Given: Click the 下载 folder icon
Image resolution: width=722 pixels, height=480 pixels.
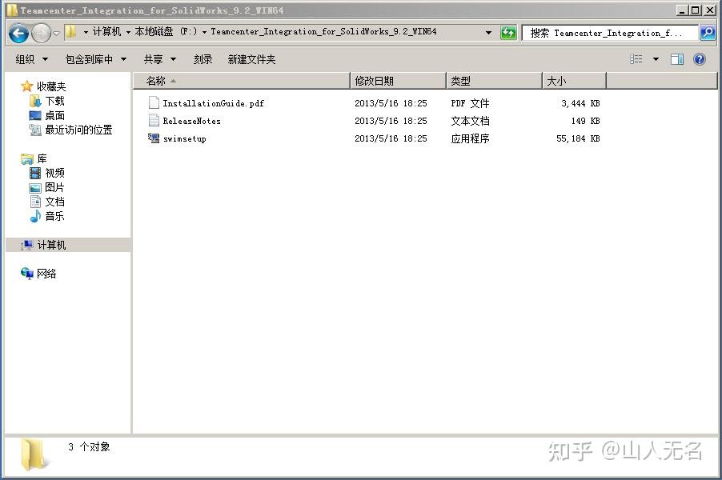Looking at the screenshot, I should (x=35, y=101).
